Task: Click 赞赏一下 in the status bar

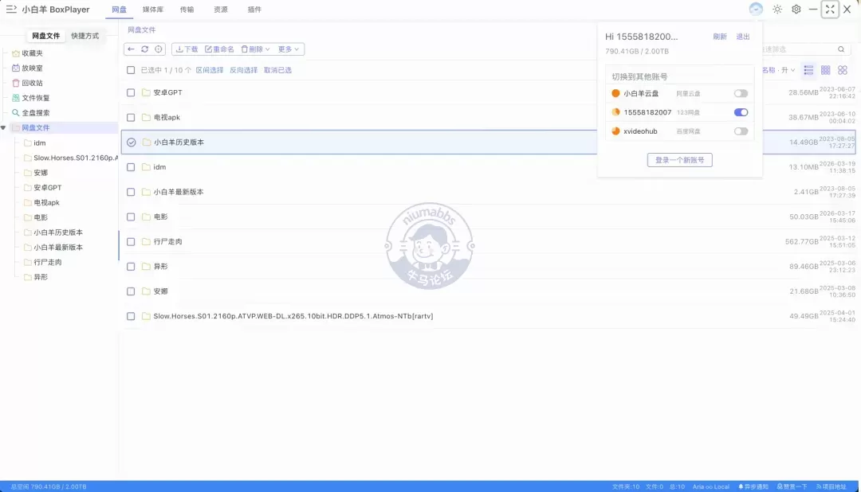Action: pos(792,486)
